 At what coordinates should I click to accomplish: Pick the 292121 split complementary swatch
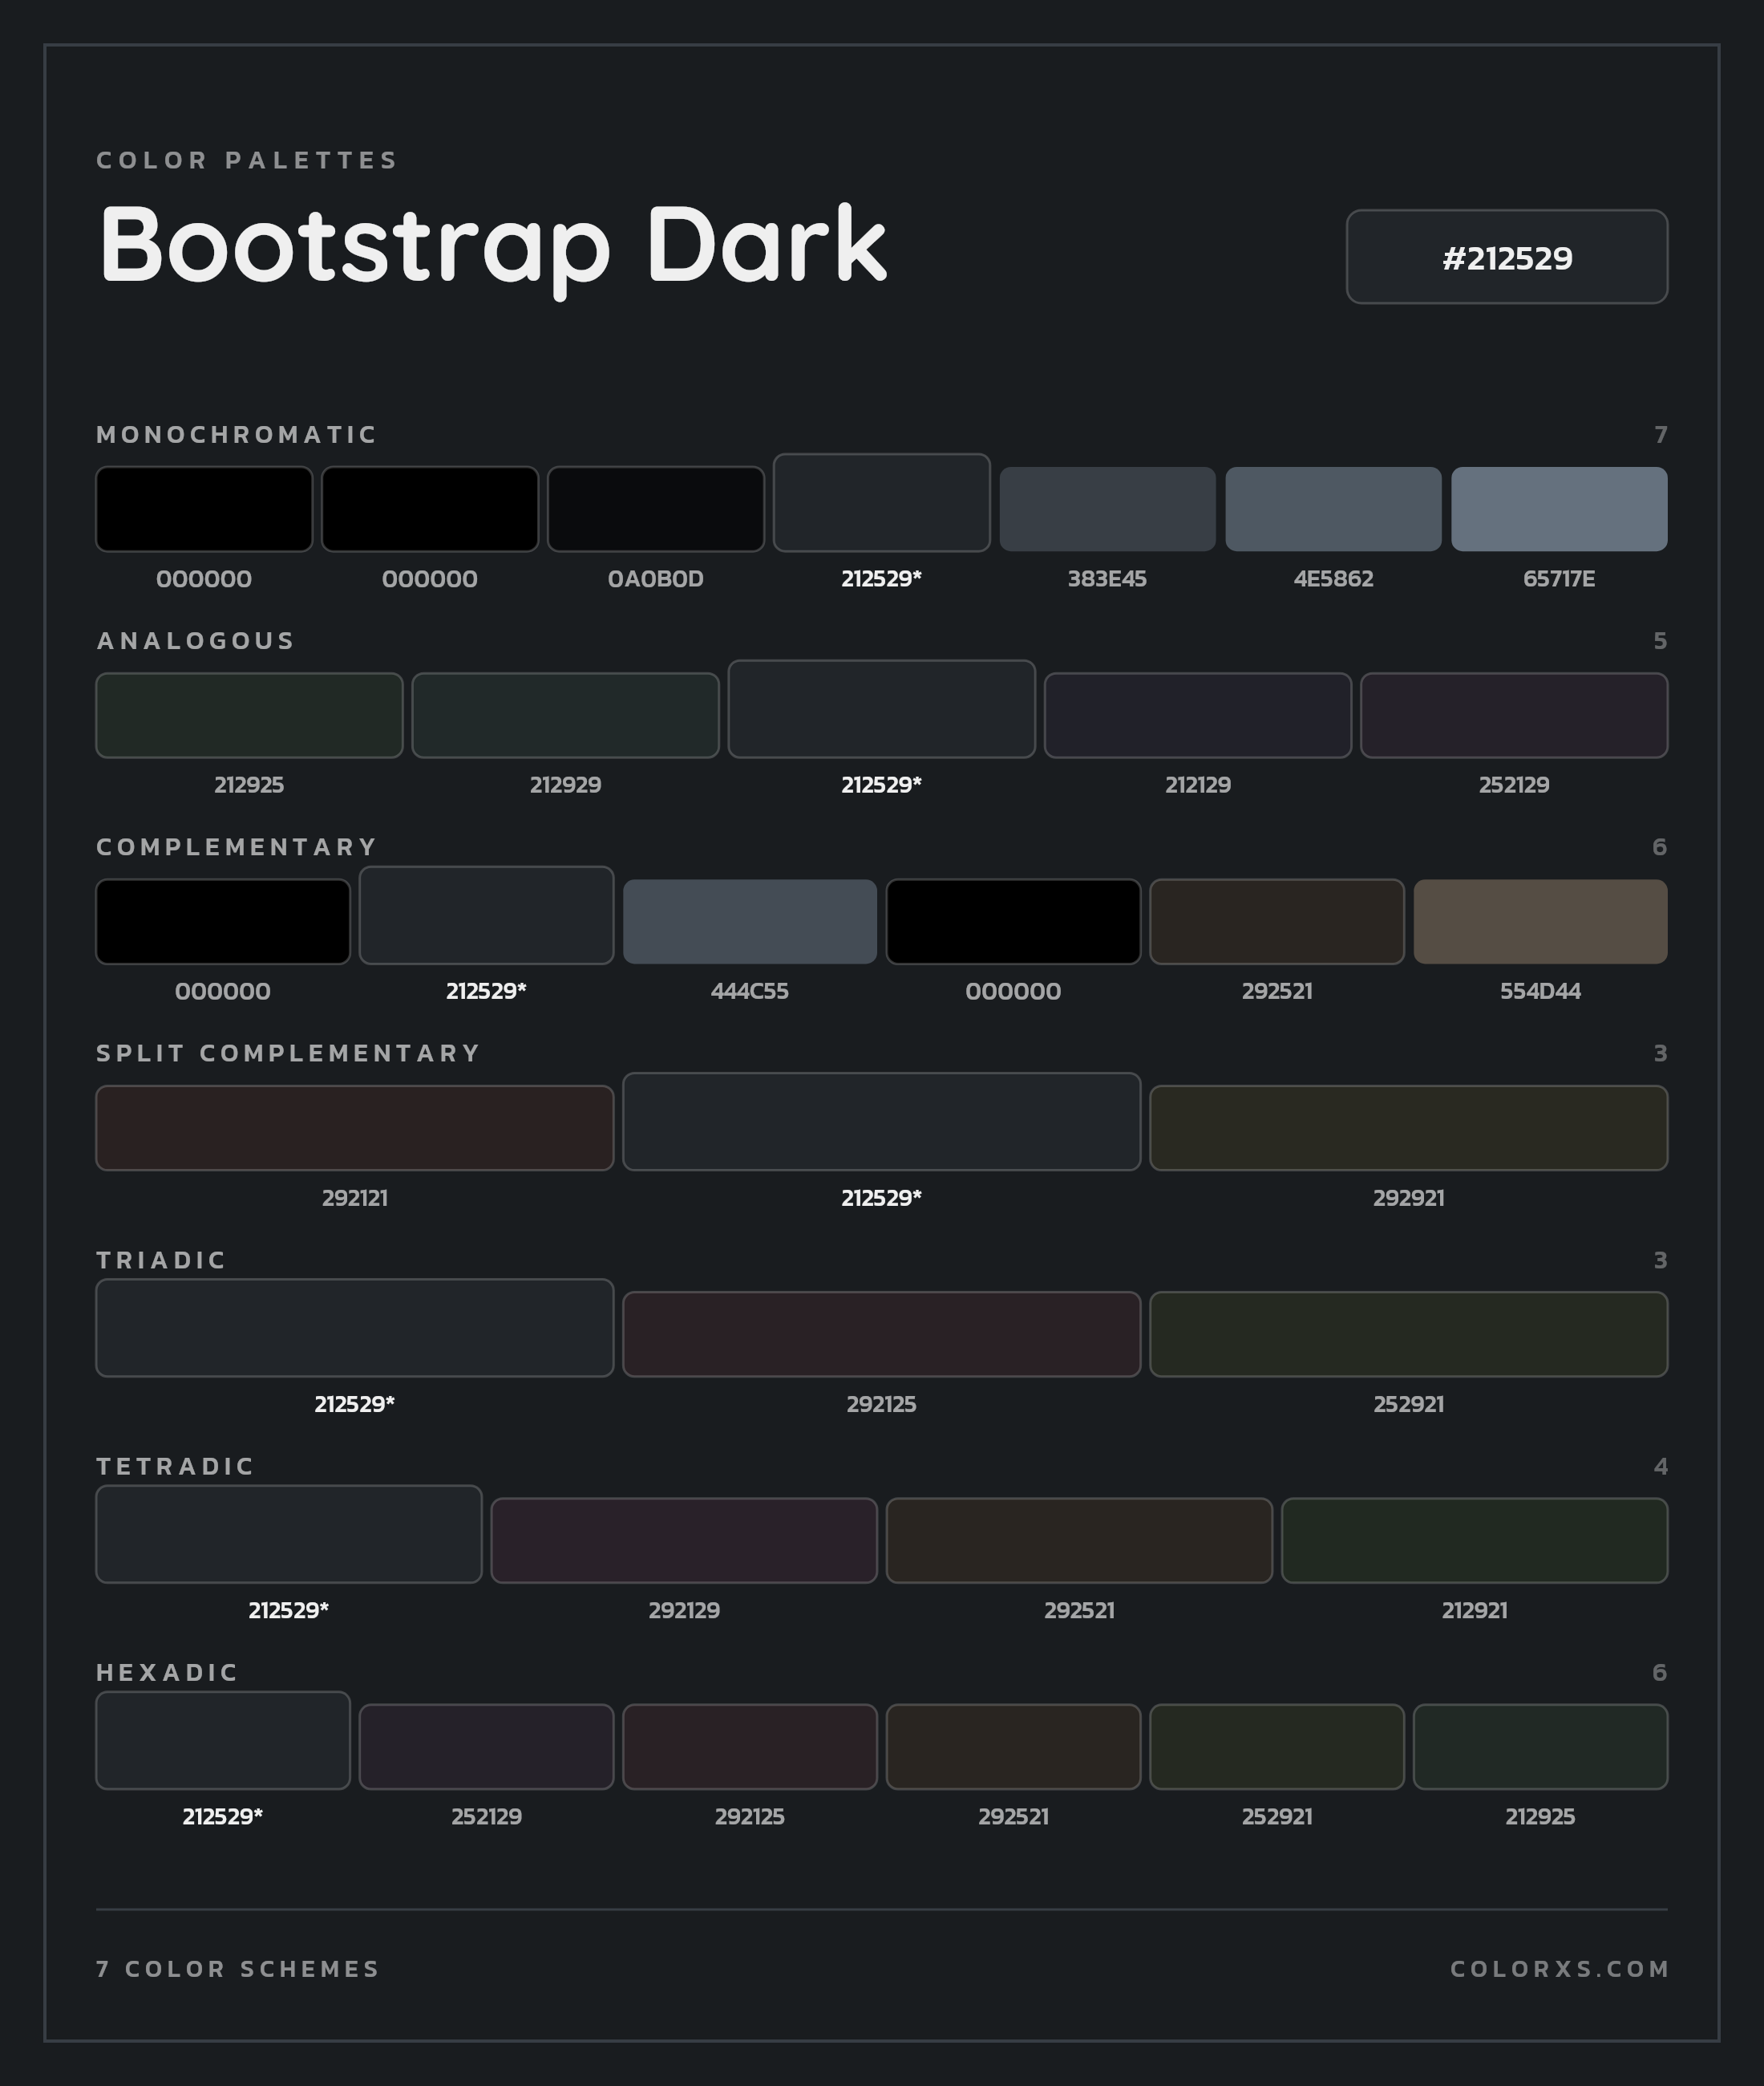(x=355, y=1127)
